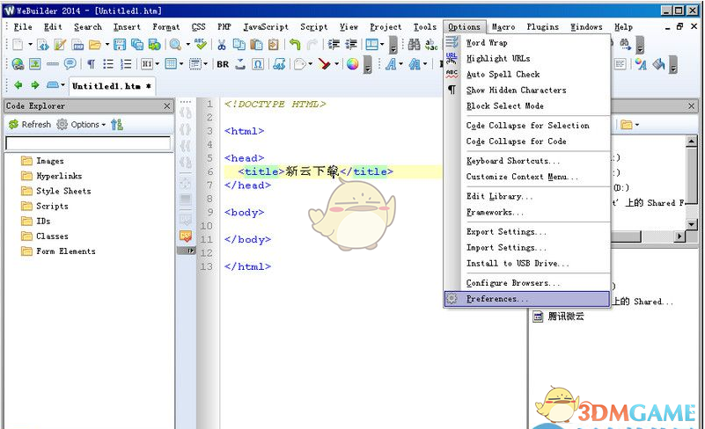The image size is (705, 429).
Task: Open the File menu
Action: (x=23, y=27)
